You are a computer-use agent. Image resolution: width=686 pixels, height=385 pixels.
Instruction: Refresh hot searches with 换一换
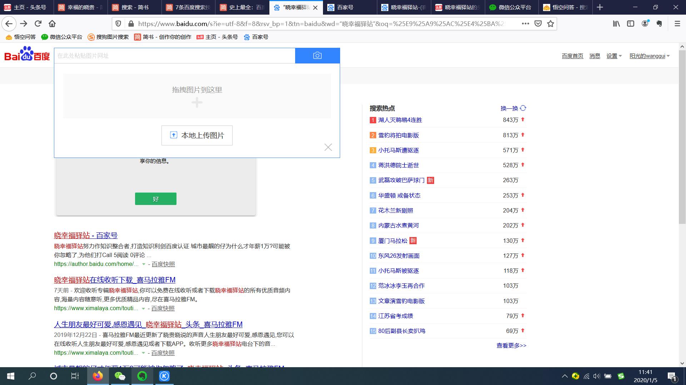click(x=513, y=108)
